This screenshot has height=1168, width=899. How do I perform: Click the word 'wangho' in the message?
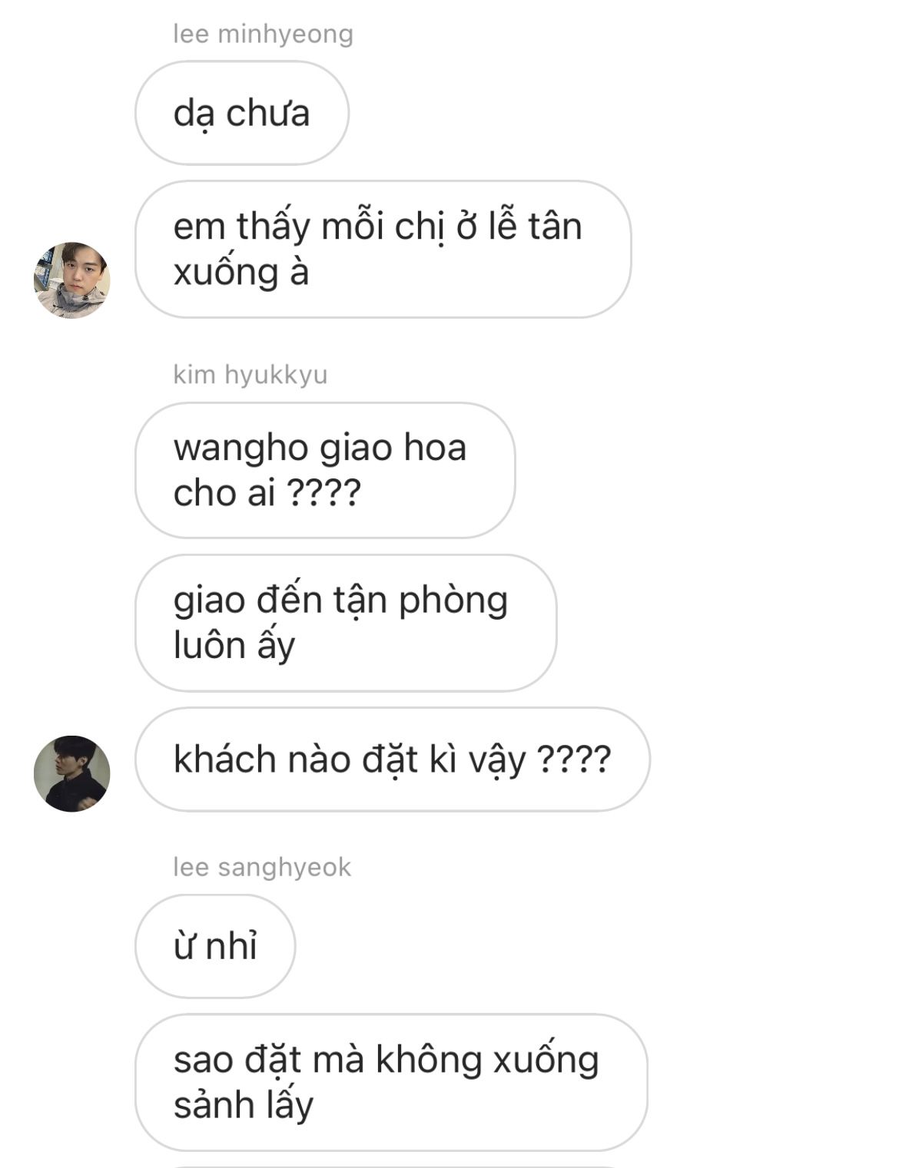241,448
